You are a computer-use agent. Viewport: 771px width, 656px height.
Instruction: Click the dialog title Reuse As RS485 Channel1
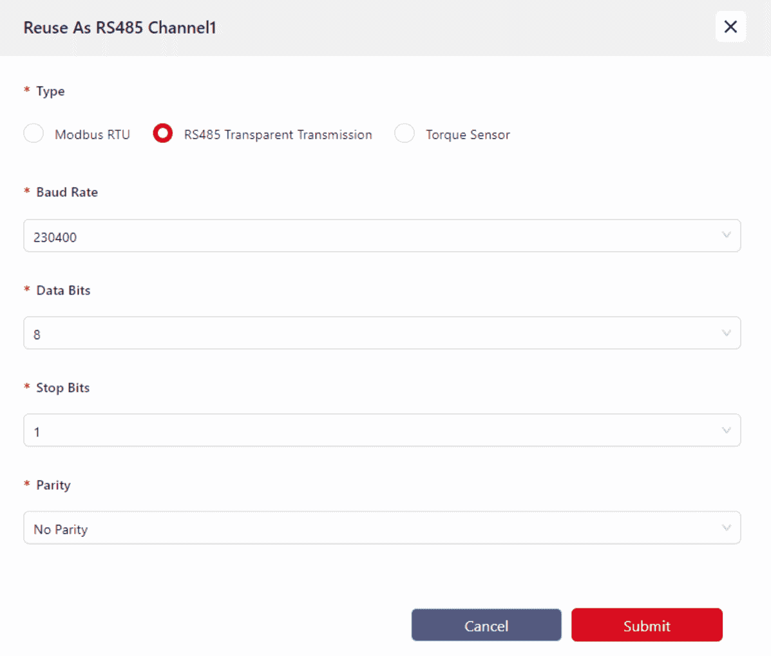pos(120,28)
